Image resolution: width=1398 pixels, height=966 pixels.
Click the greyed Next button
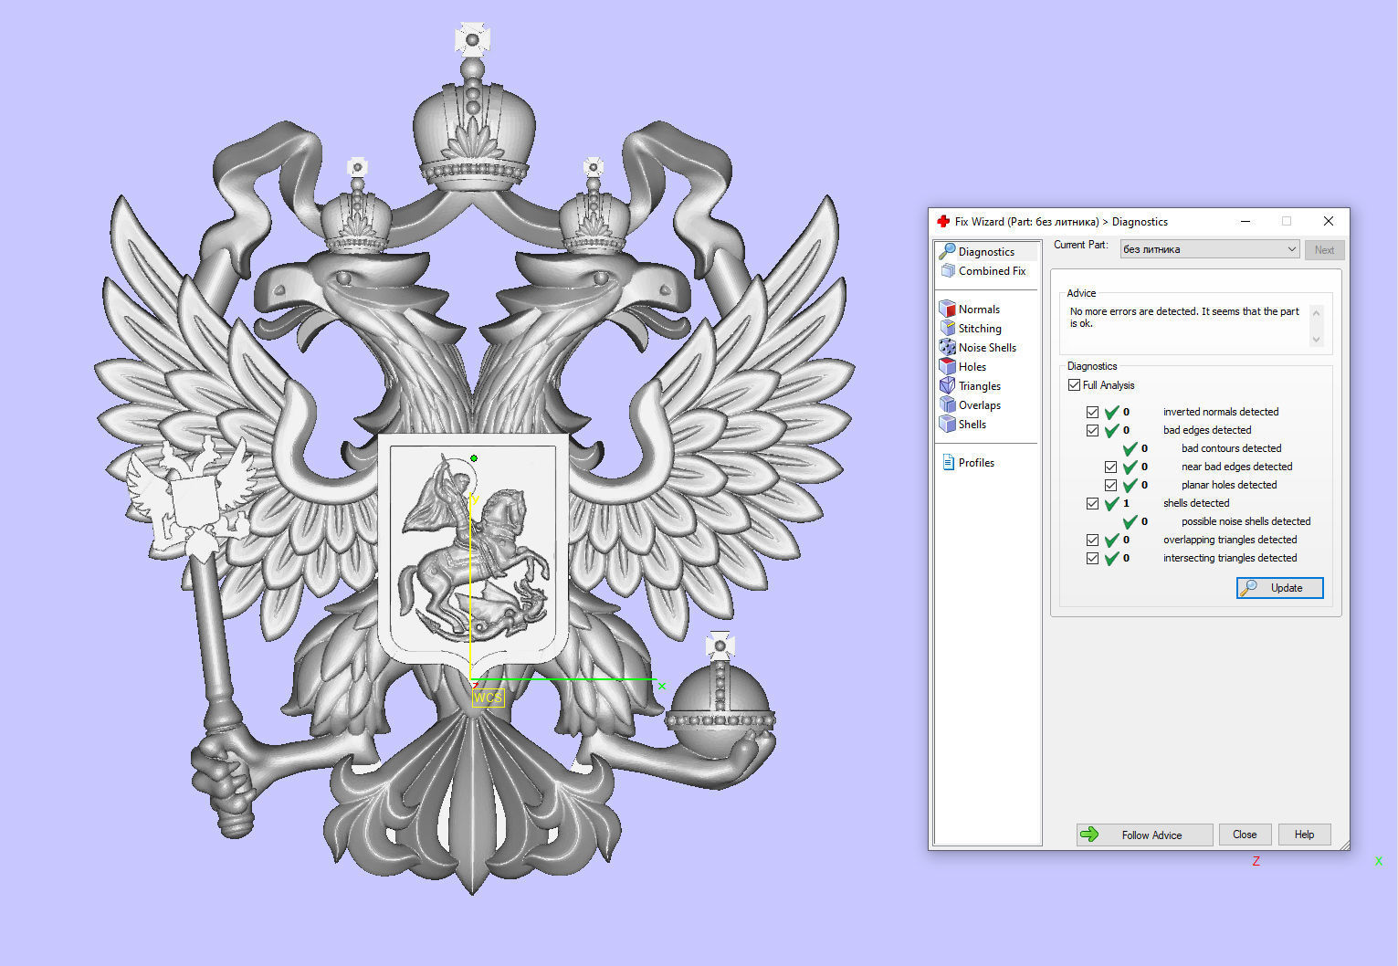click(1324, 249)
